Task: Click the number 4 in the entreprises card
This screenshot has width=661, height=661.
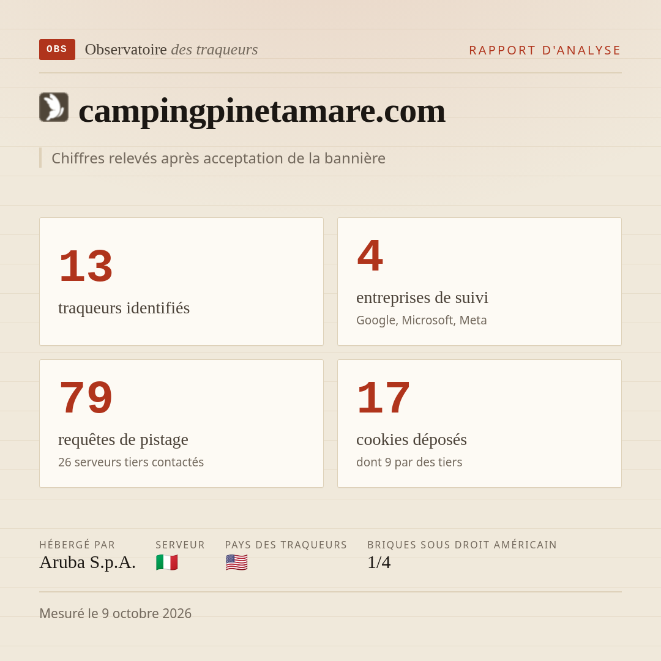Action: [x=370, y=255]
